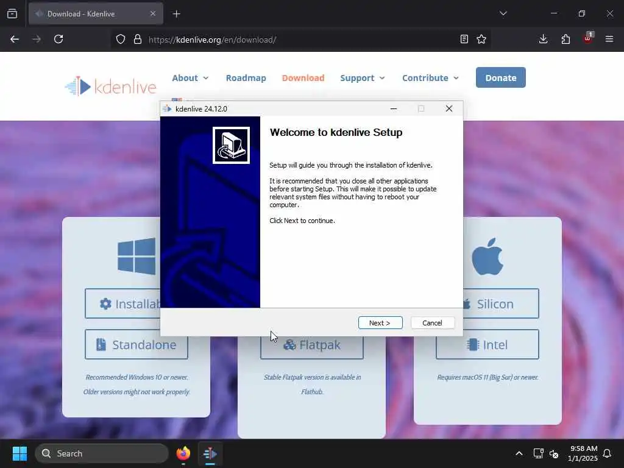
Task: Click the kdenlive logo on the website
Action: (x=111, y=87)
